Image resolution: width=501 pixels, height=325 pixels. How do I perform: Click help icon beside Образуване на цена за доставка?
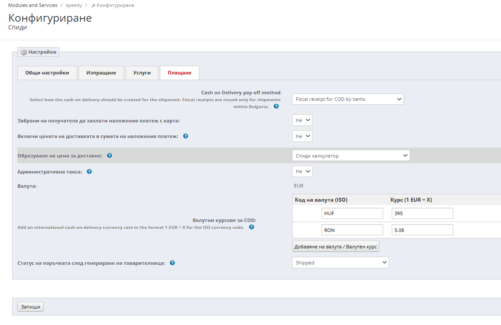[109, 156]
